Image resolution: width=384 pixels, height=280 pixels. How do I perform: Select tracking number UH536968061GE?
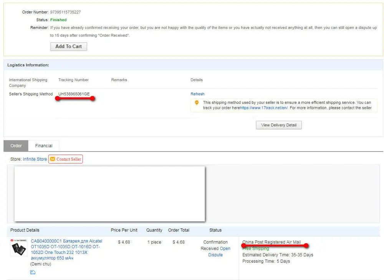pyautogui.click(x=74, y=94)
